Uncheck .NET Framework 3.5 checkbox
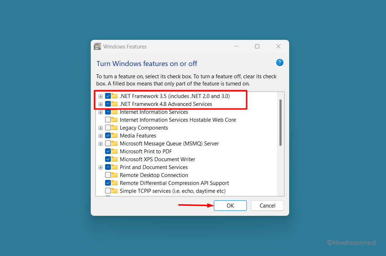 click(x=108, y=96)
